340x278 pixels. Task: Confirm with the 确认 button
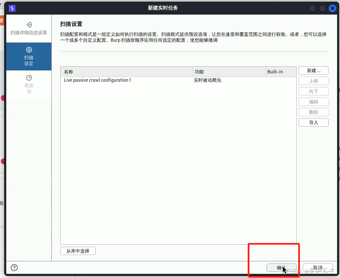point(281,268)
